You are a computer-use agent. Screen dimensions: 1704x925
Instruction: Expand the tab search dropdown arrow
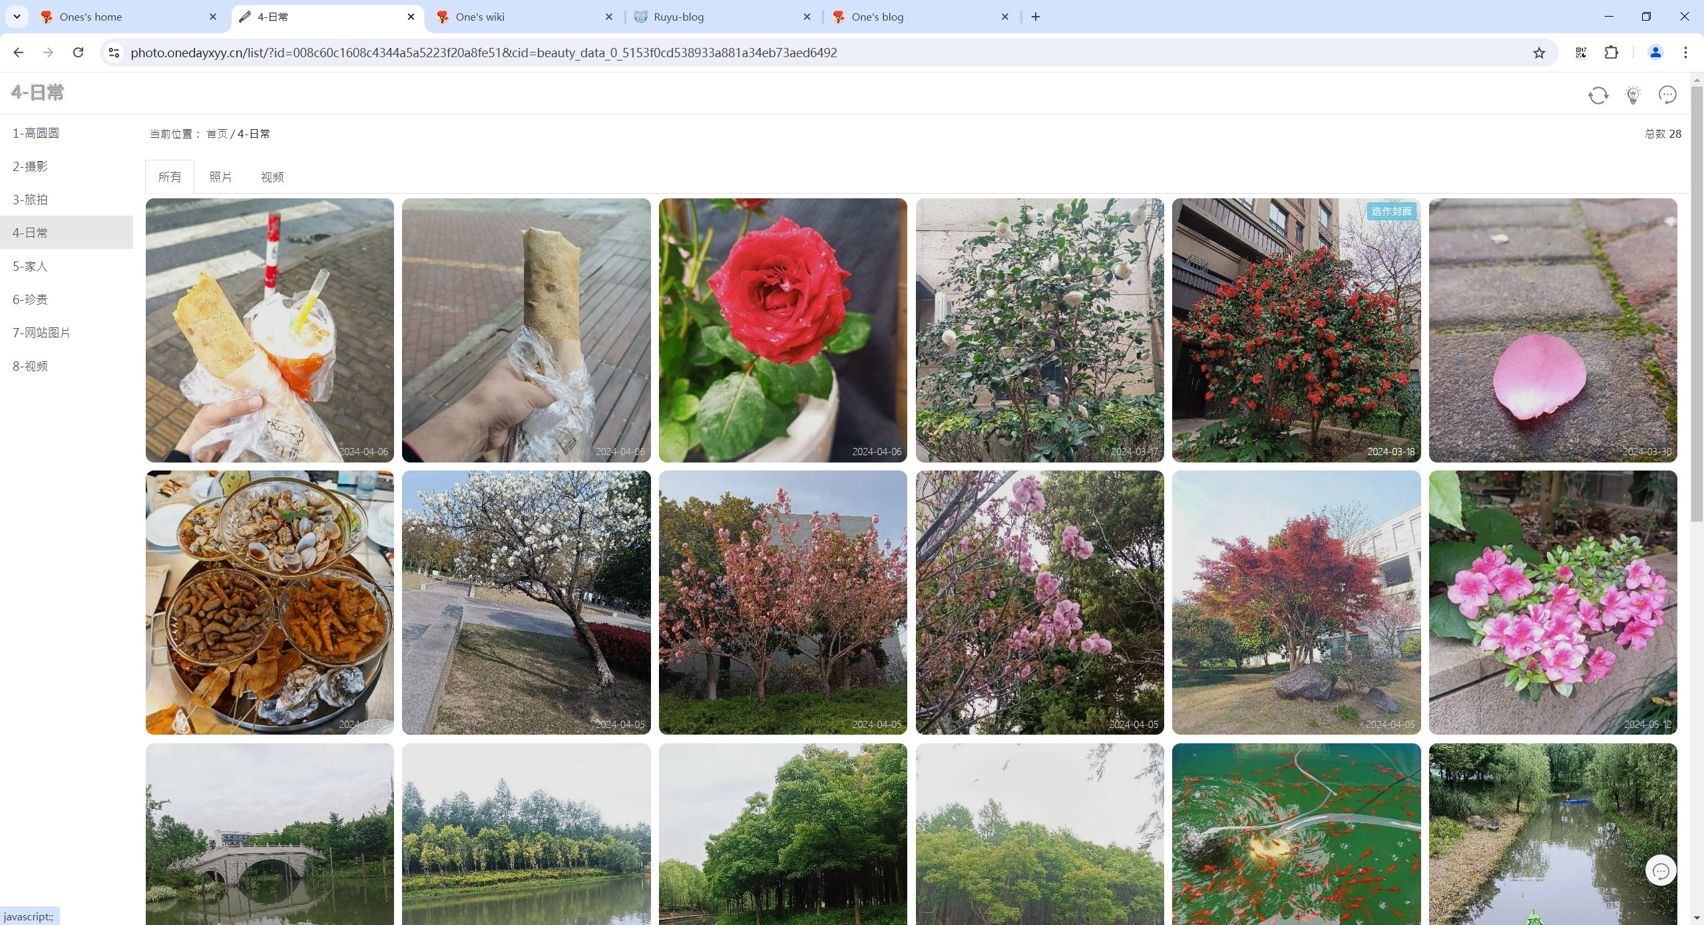(17, 17)
